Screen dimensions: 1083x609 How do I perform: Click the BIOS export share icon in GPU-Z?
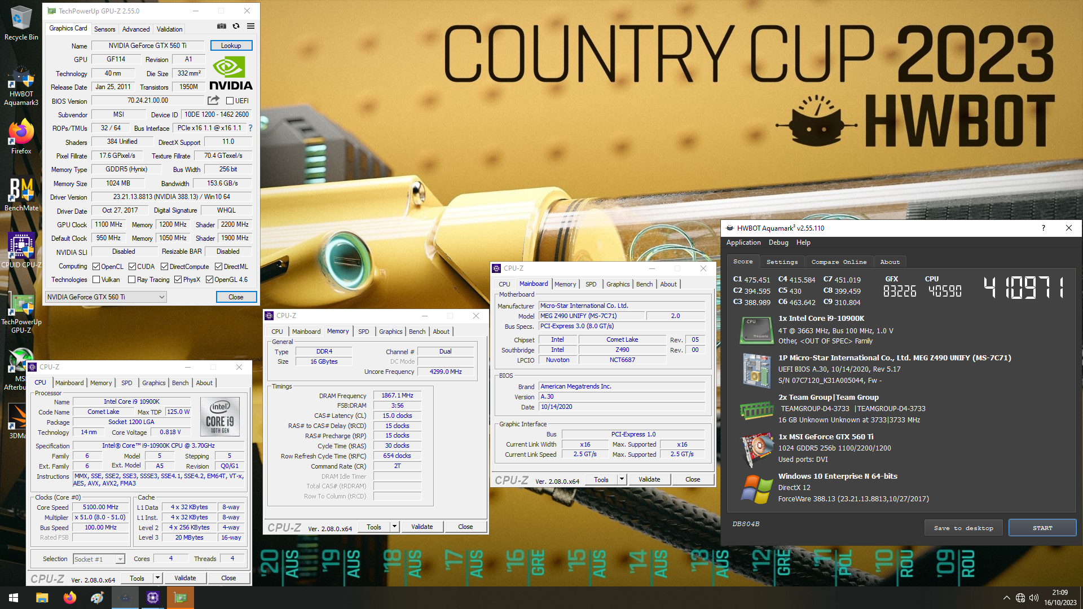[x=213, y=100]
